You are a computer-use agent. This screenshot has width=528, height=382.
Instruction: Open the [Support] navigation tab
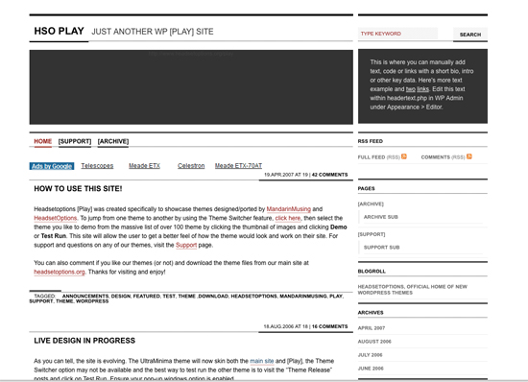coord(75,141)
